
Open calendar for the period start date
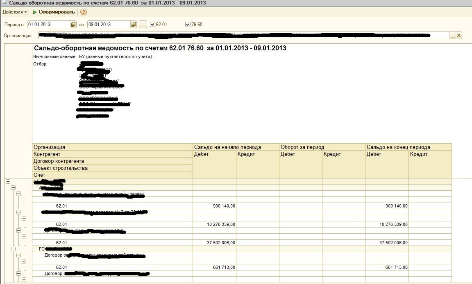coord(73,24)
